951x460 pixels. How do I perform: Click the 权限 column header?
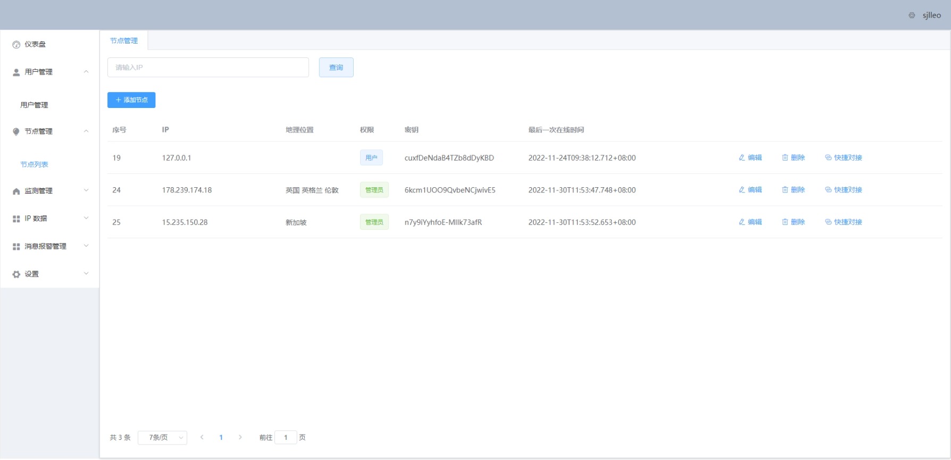(x=367, y=130)
